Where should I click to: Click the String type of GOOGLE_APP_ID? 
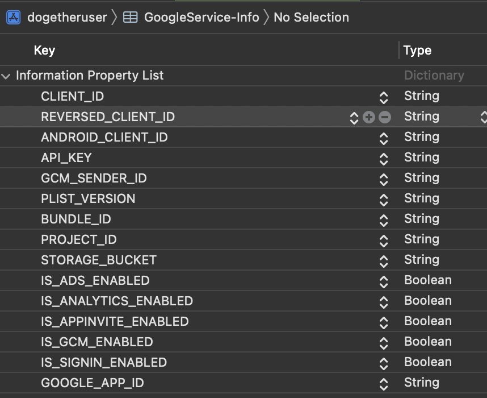[422, 383]
